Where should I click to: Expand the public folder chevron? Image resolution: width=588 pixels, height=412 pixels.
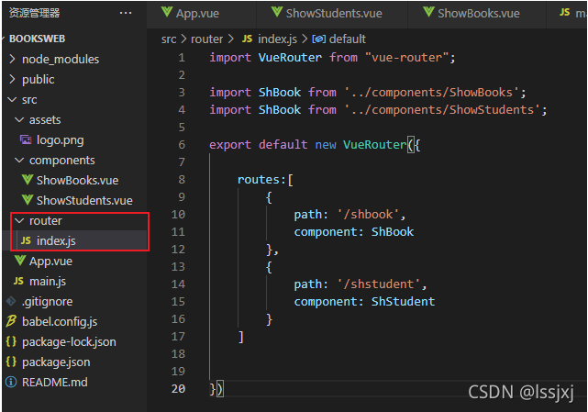coord(12,79)
